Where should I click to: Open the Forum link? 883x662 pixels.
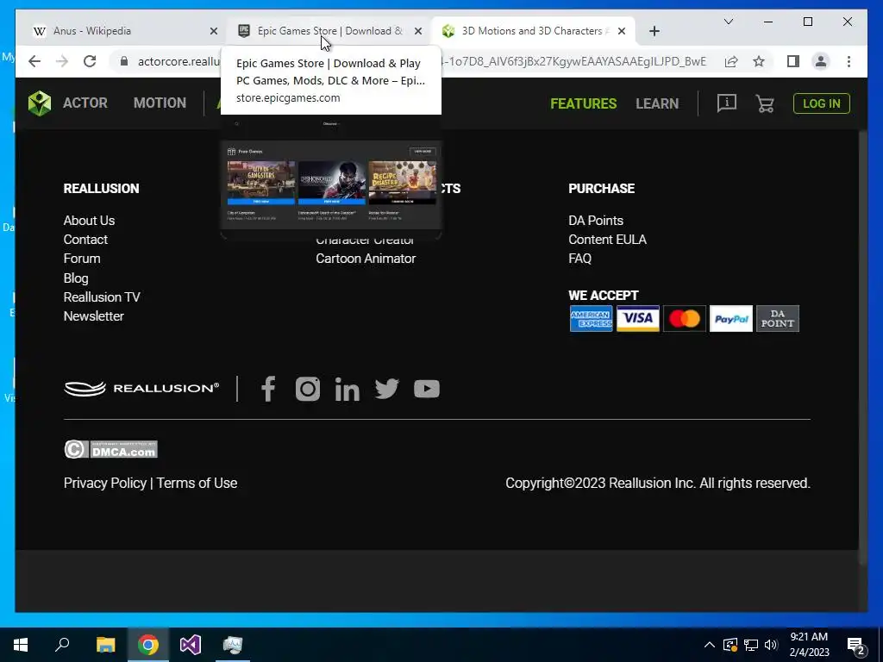(82, 259)
